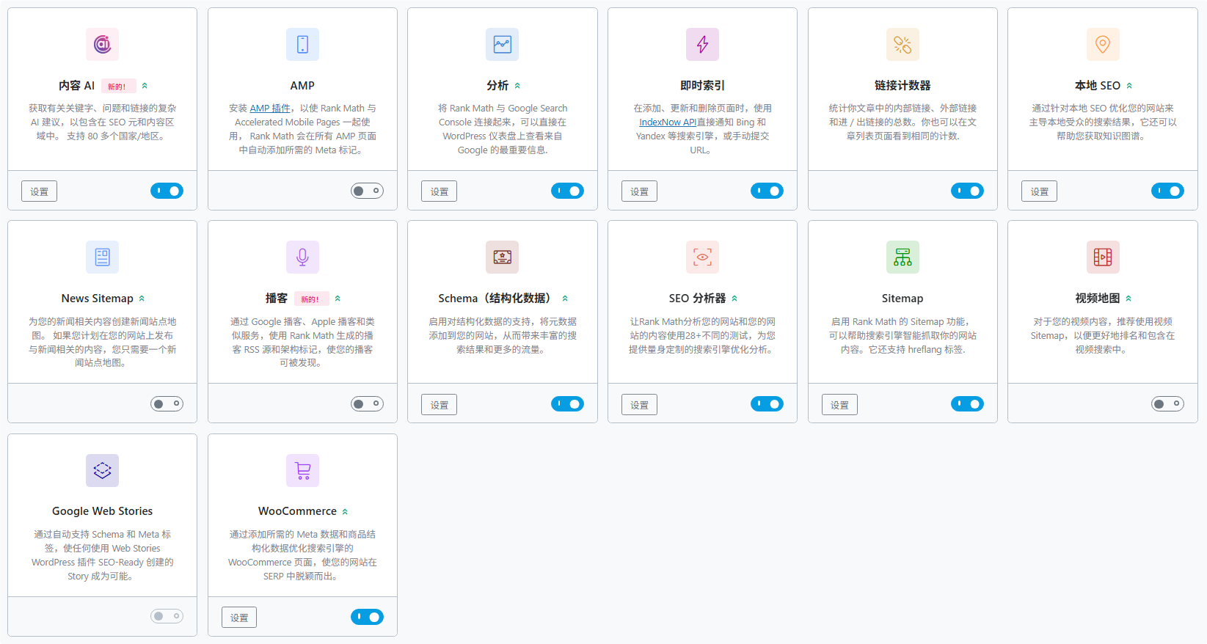
Task: Click the PRO chevron badge beside WooCommerce
Action: tap(345, 512)
